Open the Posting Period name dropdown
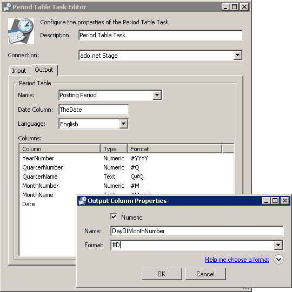The height and width of the screenshot is (292, 292). 157,95
